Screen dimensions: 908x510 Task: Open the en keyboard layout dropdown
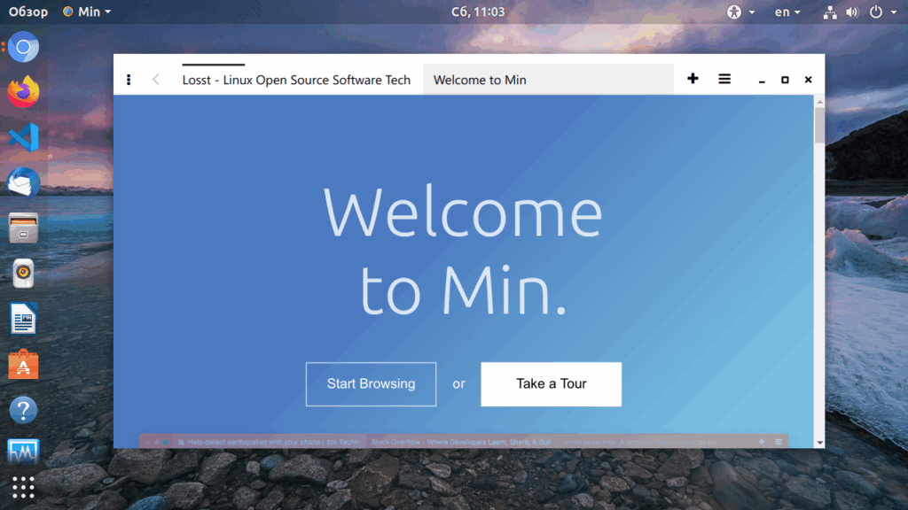787,12
